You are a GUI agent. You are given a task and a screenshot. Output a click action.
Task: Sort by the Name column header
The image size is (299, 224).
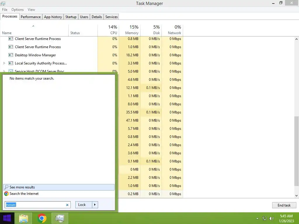coord(34,30)
